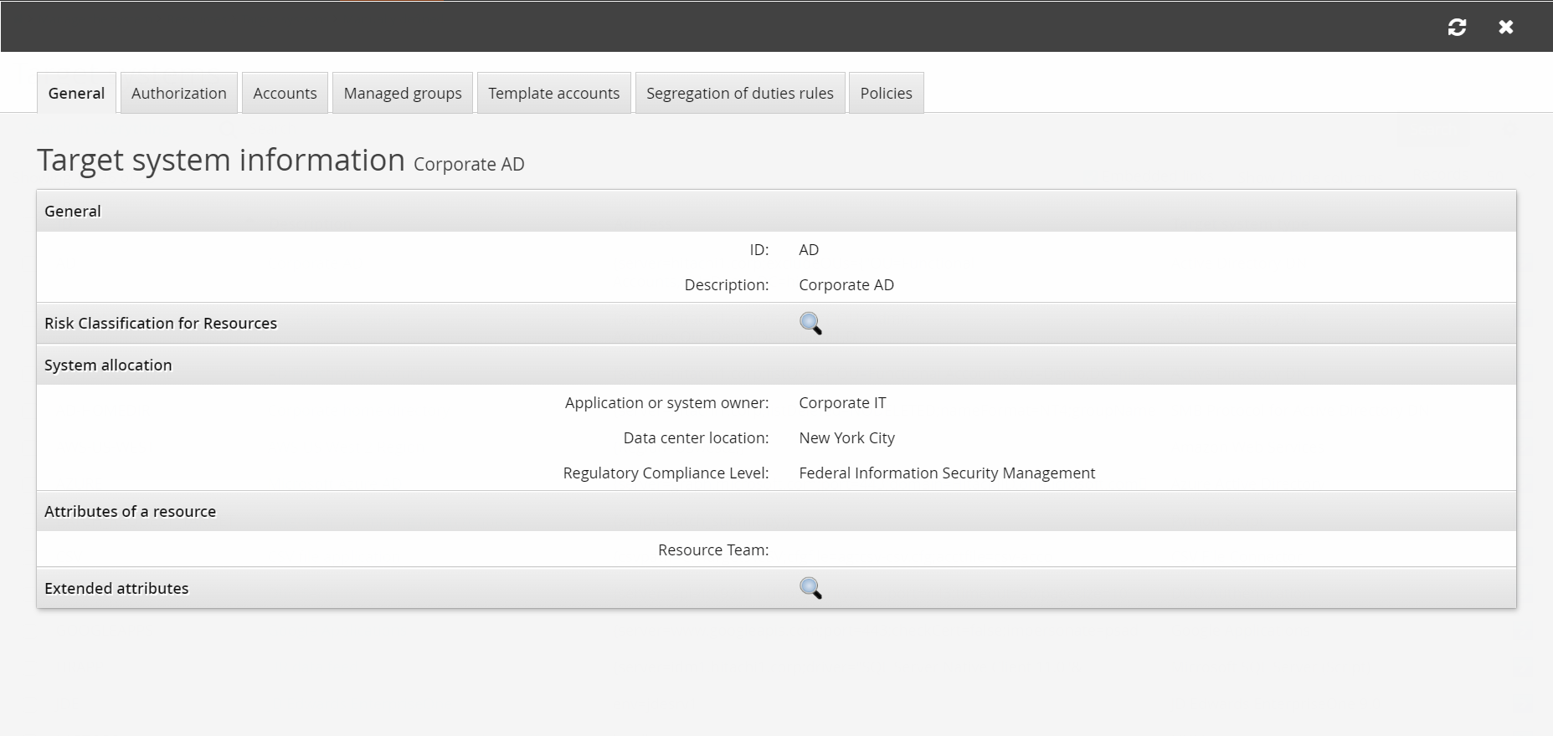The image size is (1553, 736).
Task: Select the General tab
Action: [x=76, y=93]
